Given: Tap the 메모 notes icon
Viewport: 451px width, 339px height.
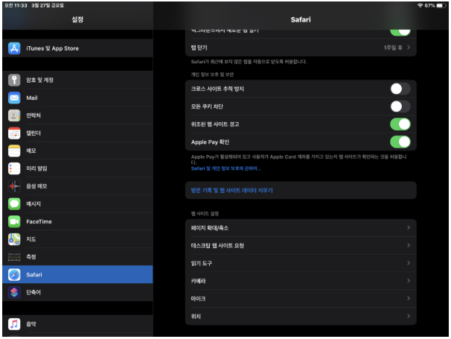Looking at the screenshot, I should pyautogui.click(x=14, y=151).
